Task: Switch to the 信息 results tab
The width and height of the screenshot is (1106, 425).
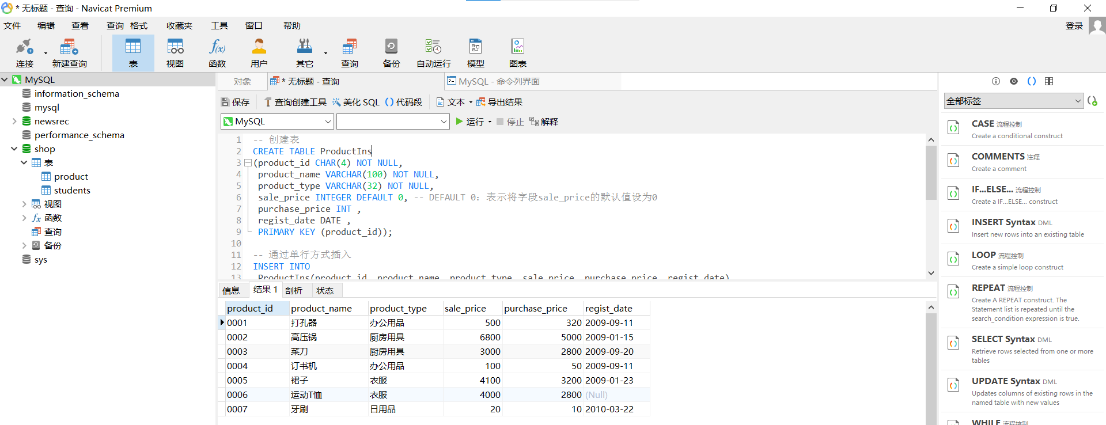Action: [231, 290]
